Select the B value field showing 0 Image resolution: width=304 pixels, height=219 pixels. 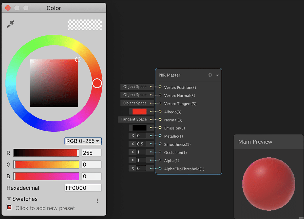coord(91,176)
